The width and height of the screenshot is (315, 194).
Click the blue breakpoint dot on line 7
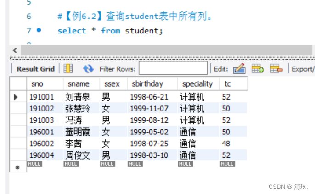(x=39, y=30)
